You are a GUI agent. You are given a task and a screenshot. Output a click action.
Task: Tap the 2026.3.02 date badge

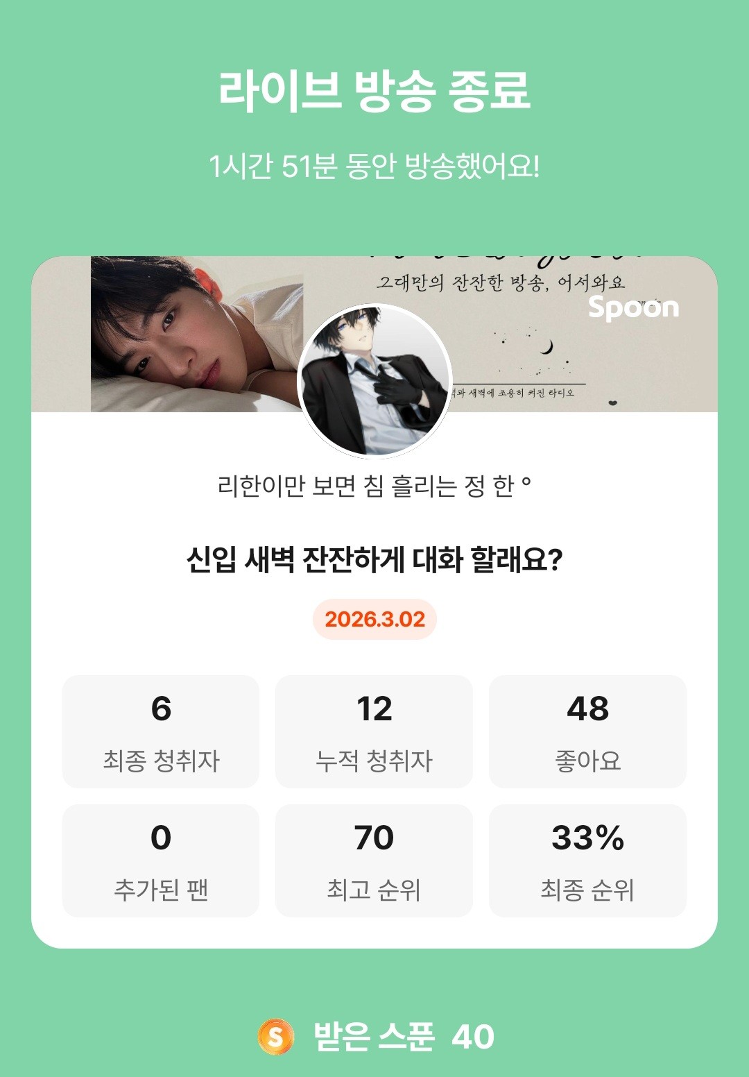pyautogui.click(x=374, y=619)
